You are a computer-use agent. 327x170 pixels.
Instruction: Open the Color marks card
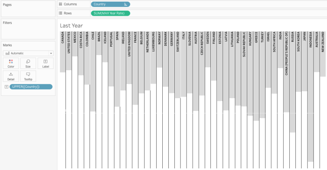(x=11, y=63)
